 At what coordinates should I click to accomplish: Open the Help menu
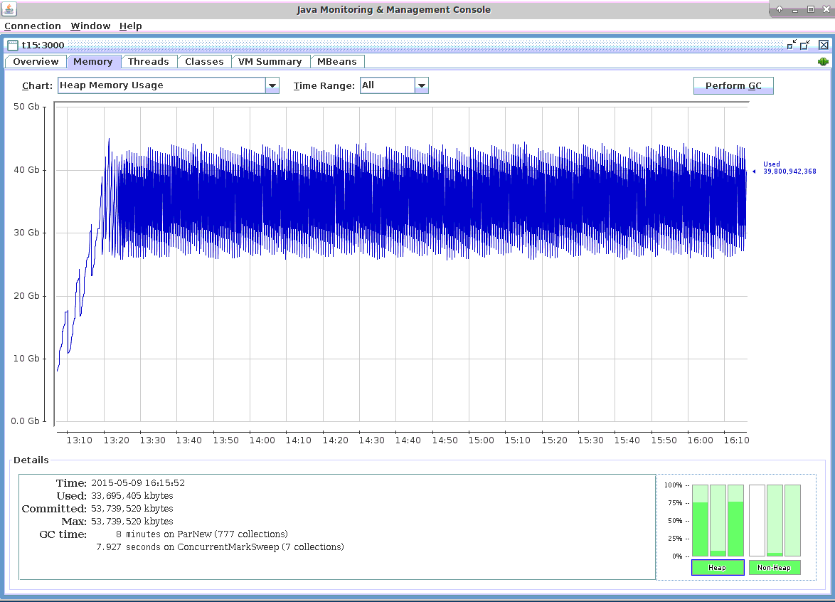[x=131, y=26]
